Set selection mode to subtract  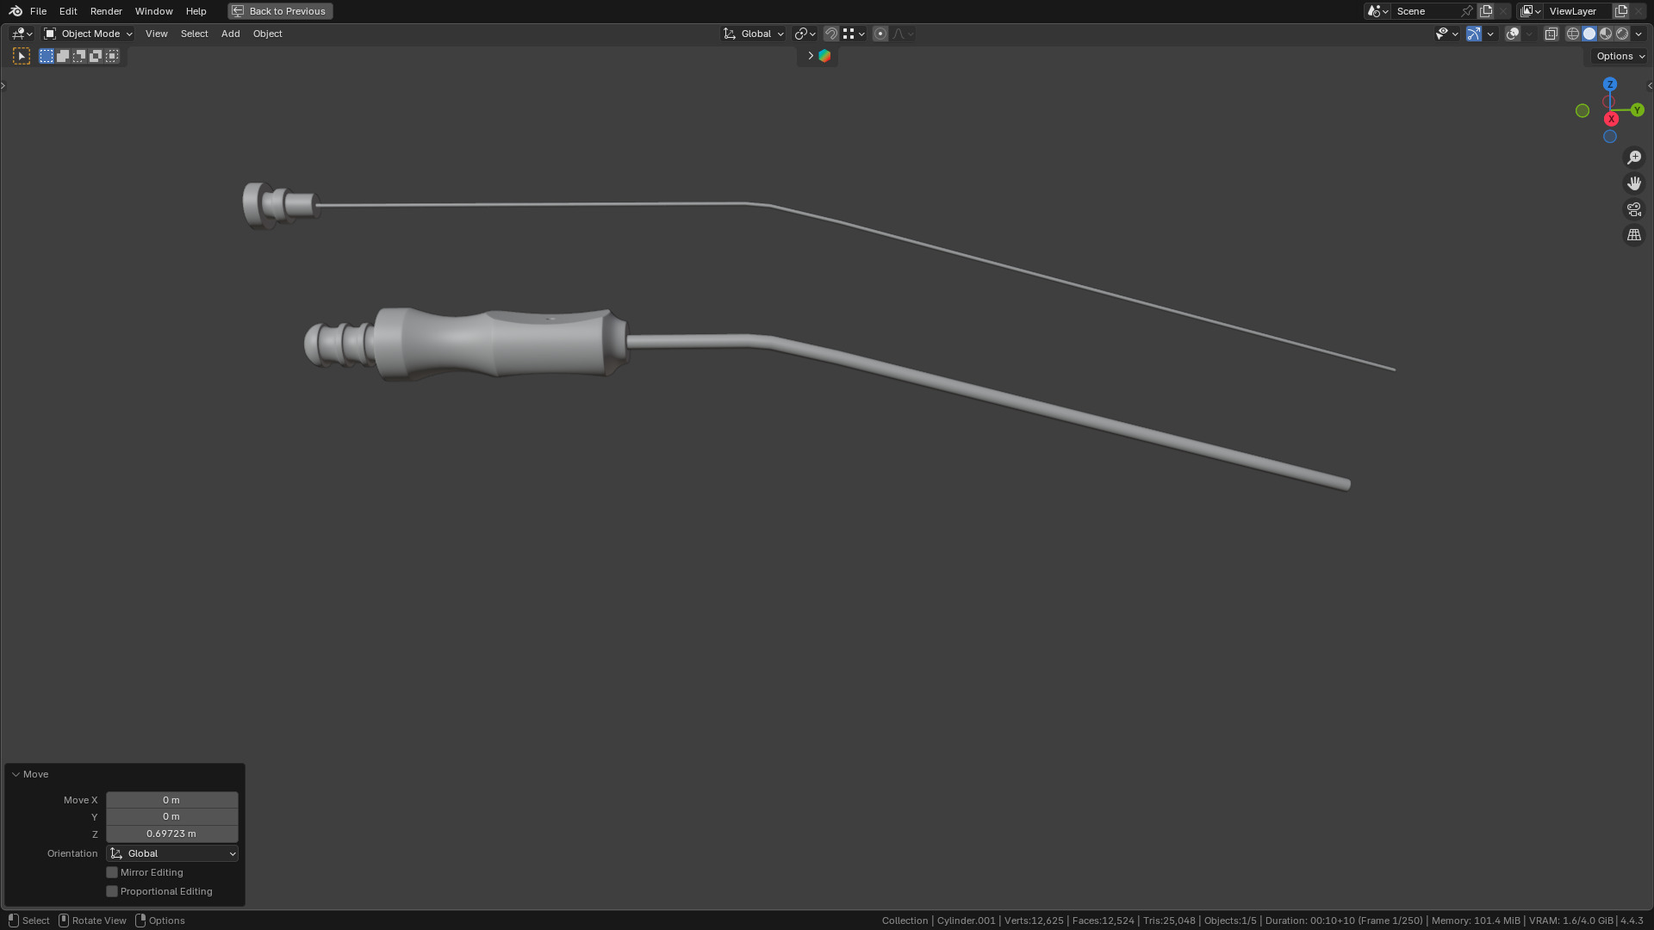point(79,56)
